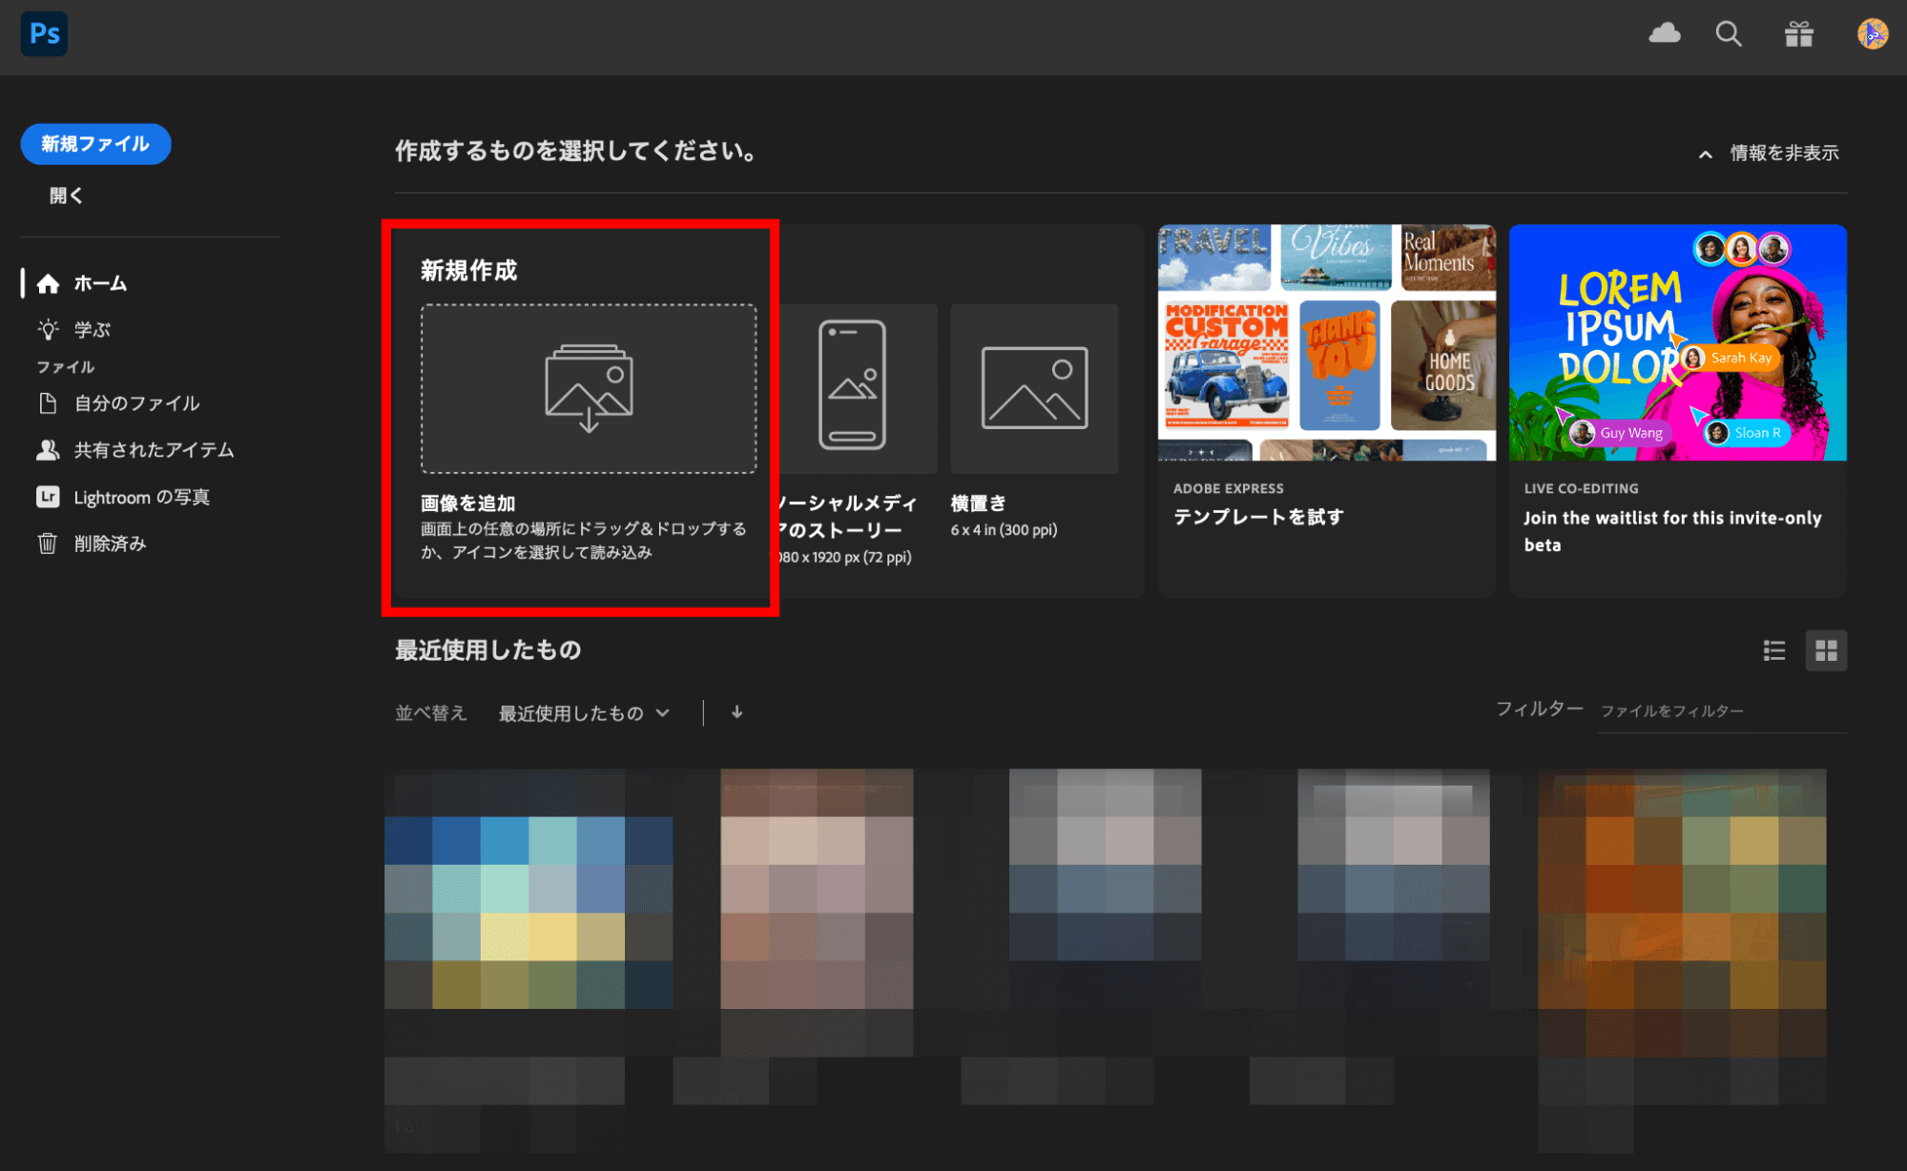Open the 最近使用したもの sort dropdown
Image resolution: width=1907 pixels, height=1171 pixels.
tap(584, 712)
